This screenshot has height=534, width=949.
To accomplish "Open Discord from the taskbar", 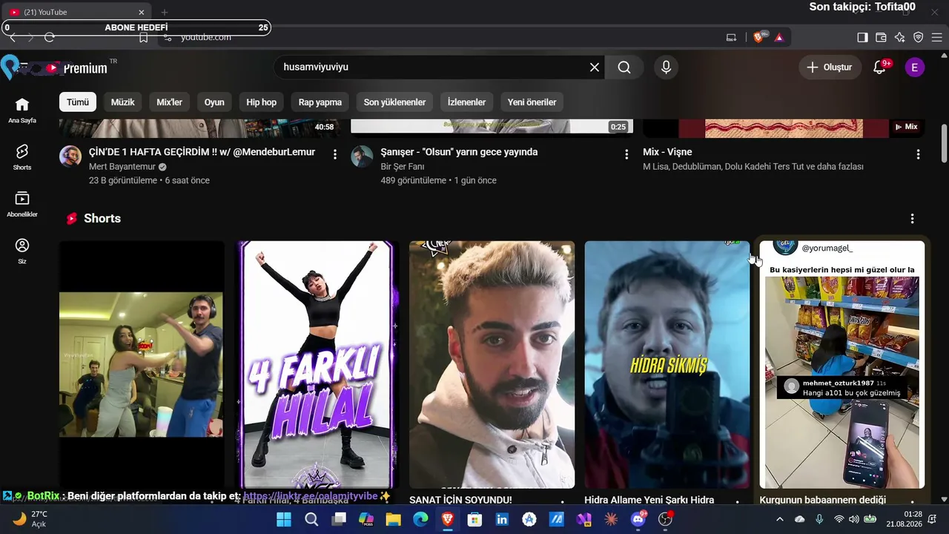I will tap(638, 519).
